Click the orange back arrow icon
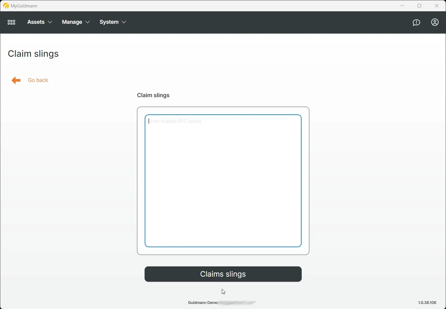 16,80
